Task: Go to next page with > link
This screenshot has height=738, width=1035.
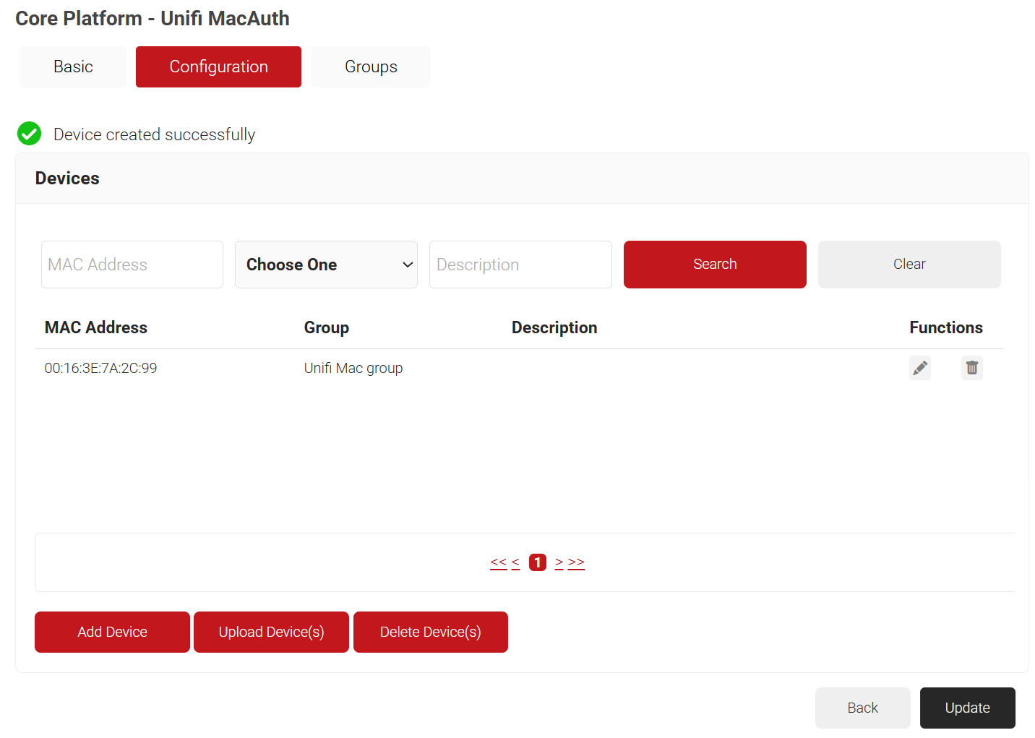Action: tap(559, 562)
